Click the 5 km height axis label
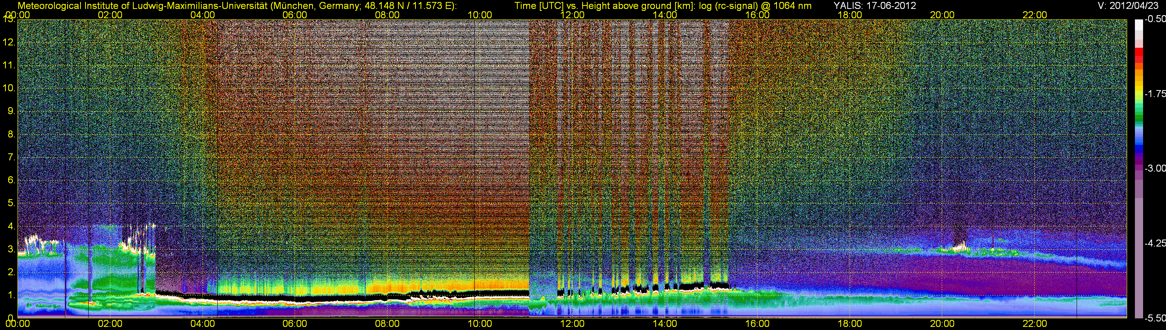Screen dimensions: 1166x330 [x=11, y=203]
